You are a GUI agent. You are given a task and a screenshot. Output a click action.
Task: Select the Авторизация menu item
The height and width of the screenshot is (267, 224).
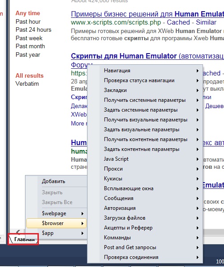point(145,208)
